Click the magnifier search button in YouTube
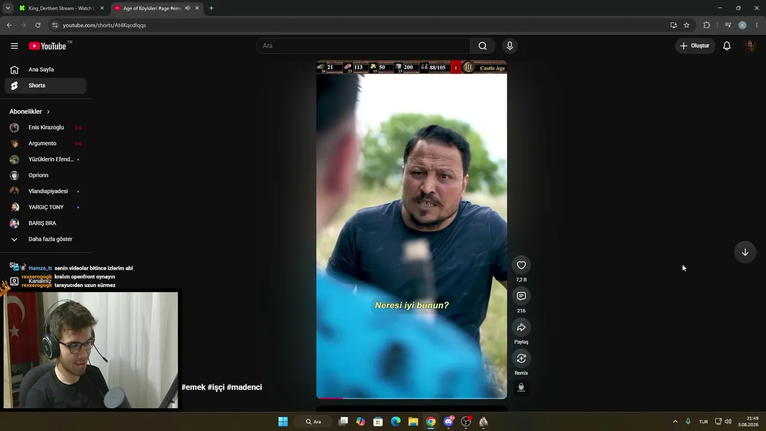766x431 pixels. (x=482, y=46)
